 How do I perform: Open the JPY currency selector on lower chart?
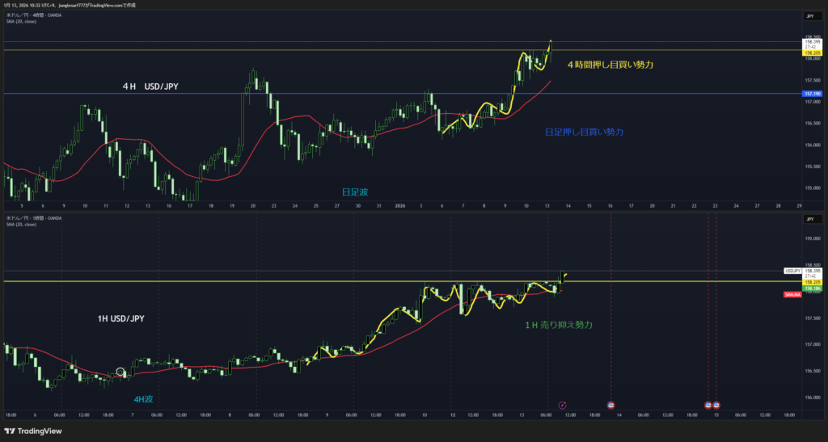[809, 219]
